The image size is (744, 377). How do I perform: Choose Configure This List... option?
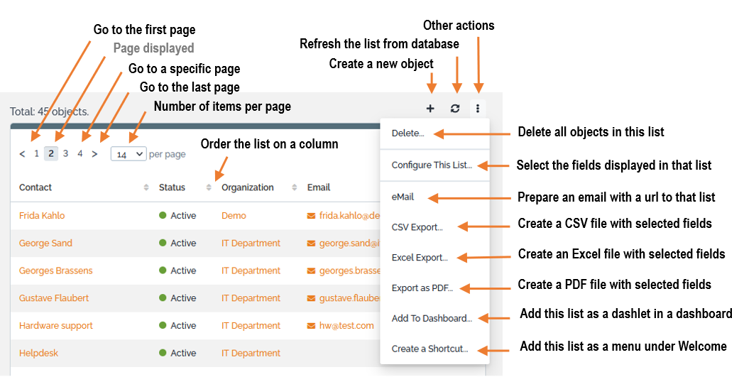[x=432, y=165]
